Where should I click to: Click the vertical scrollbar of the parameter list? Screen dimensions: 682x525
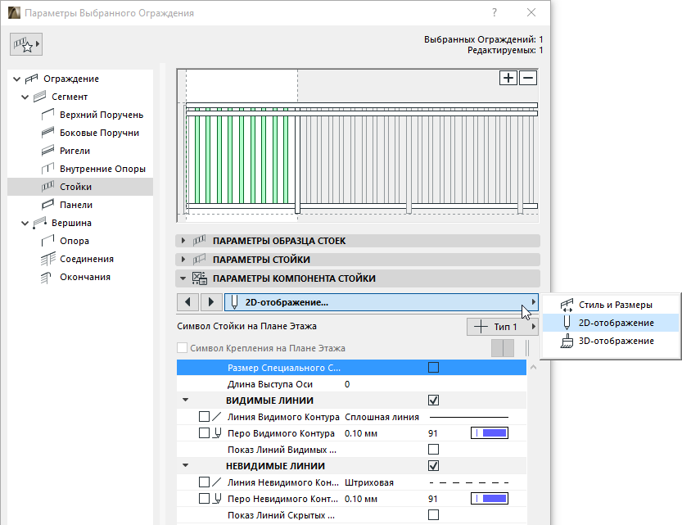coord(532,442)
